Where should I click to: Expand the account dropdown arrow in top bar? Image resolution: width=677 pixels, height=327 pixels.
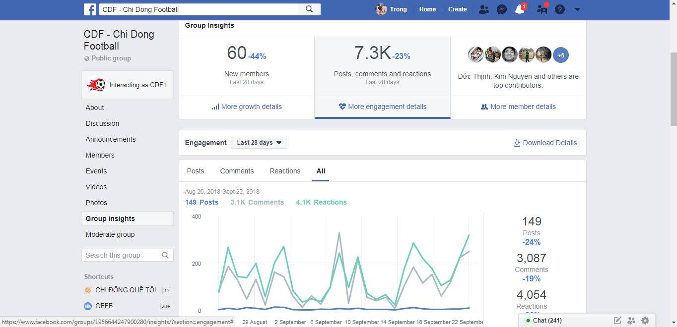[x=577, y=9]
